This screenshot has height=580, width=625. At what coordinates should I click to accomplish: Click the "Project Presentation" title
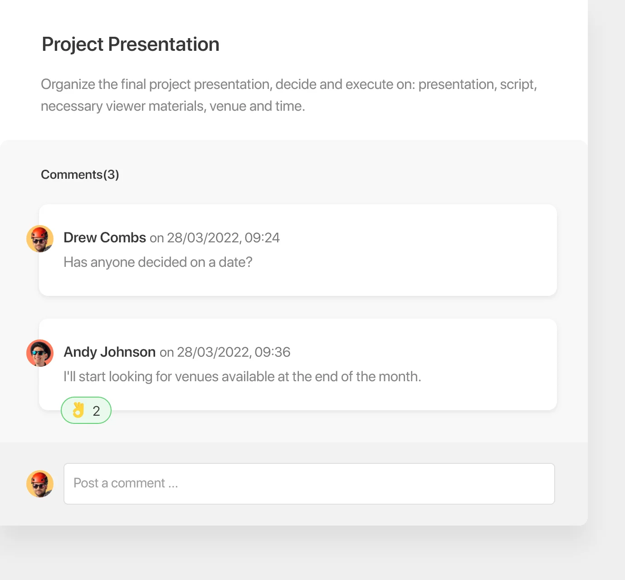pyautogui.click(x=131, y=44)
